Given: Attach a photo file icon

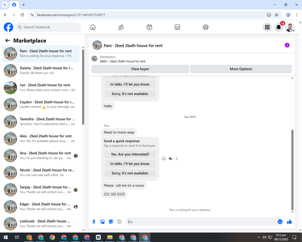Looking at the screenshot, I should (x=103, y=222).
